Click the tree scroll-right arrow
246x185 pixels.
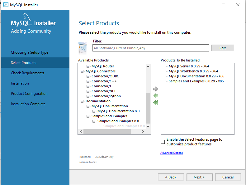(143, 131)
